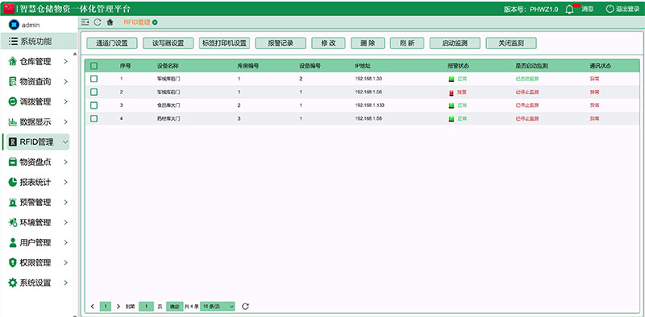Screen dimensions: 645x317
Task: Check the row 2 军械库前门 checkbox
Action: [x=94, y=92]
